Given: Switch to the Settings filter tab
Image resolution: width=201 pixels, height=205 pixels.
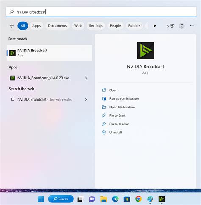Looking at the screenshot, I should pos(96,26).
